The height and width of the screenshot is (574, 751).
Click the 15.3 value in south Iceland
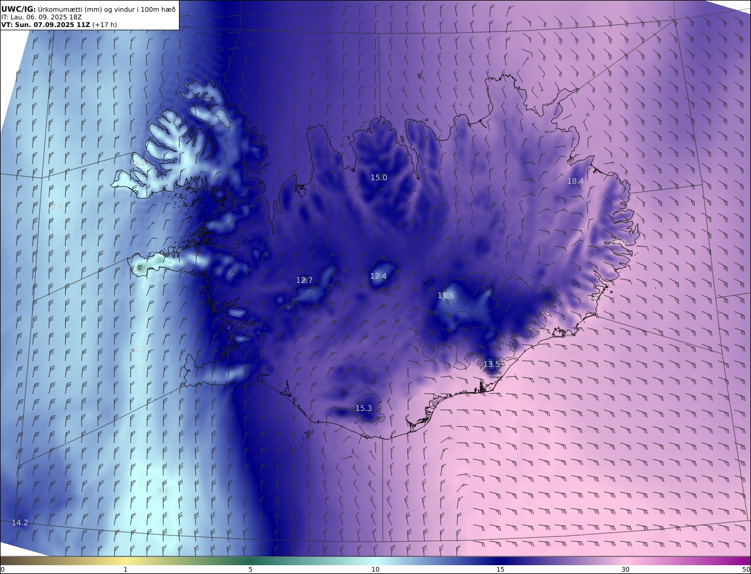tap(363, 408)
